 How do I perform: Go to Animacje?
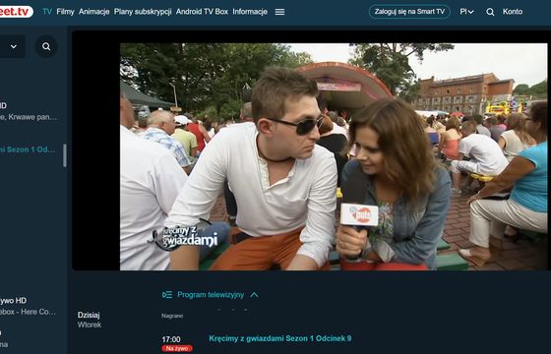94,12
